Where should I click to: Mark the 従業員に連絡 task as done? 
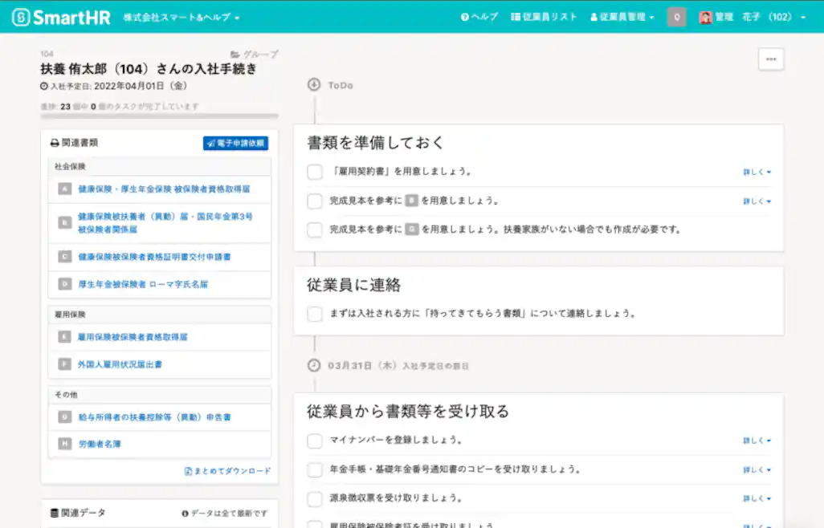(x=314, y=314)
